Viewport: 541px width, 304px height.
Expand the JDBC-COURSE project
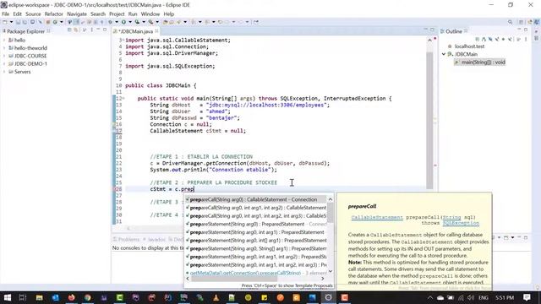[4, 56]
